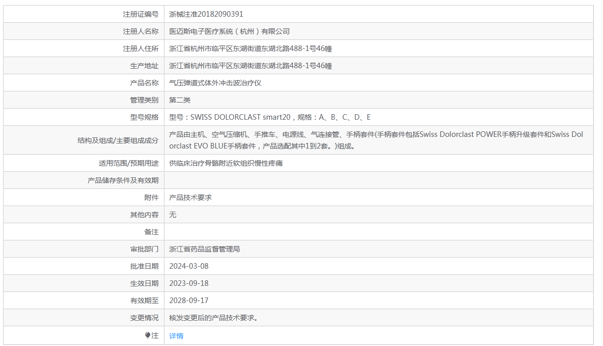Click the 注册证编号 label cell
The width and height of the screenshot is (603, 346).
[84, 14]
